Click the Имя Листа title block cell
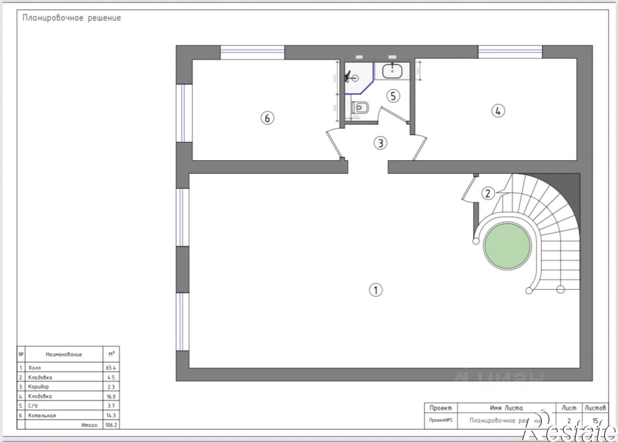The width and height of the screenshot is (618, 442). pos(506,408)
